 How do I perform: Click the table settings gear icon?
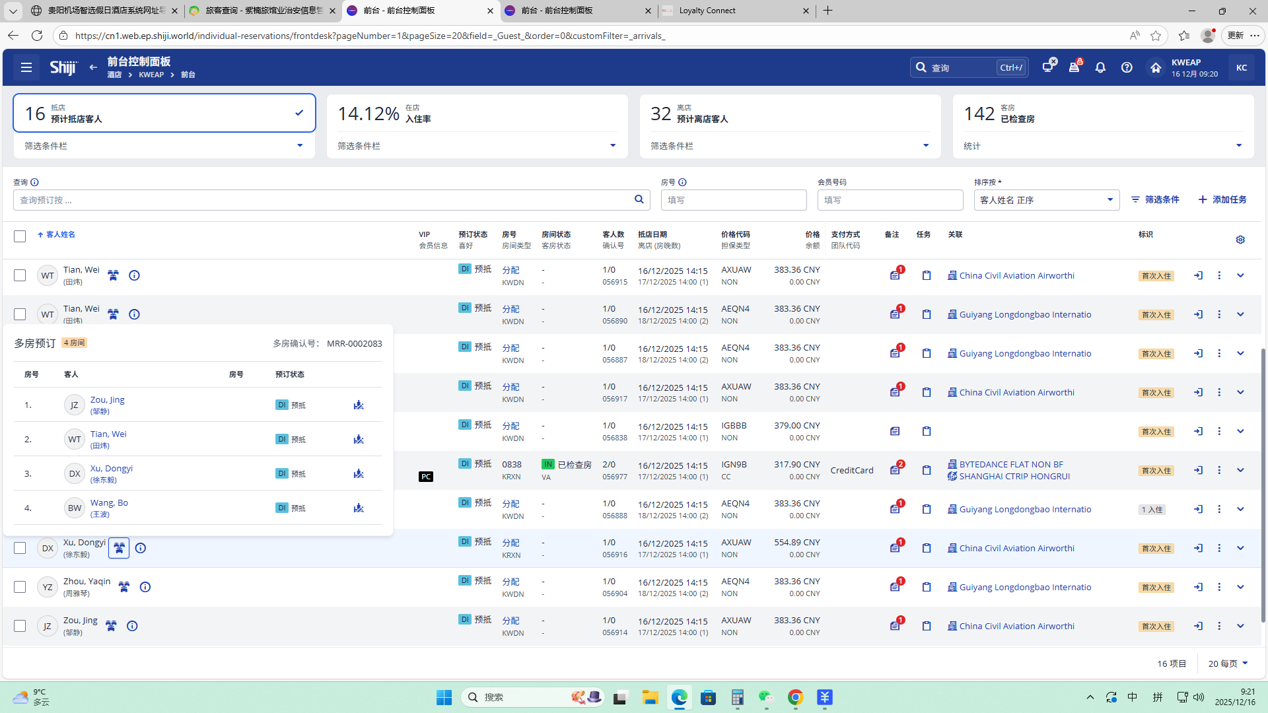pyautogui.click(x=1240, y=240)
